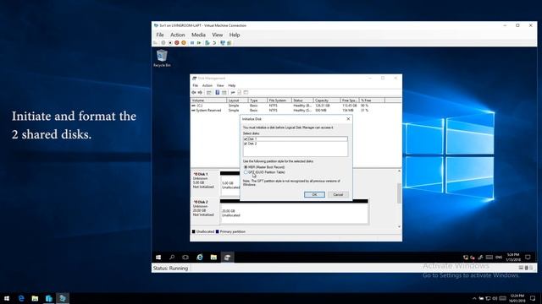Click Back arrow in Disk Management toolbar

tap(194, 92)
